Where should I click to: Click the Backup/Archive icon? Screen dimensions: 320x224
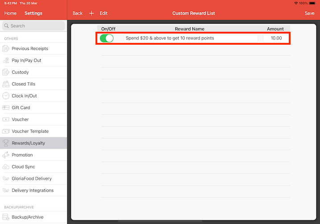pos(6,217)
